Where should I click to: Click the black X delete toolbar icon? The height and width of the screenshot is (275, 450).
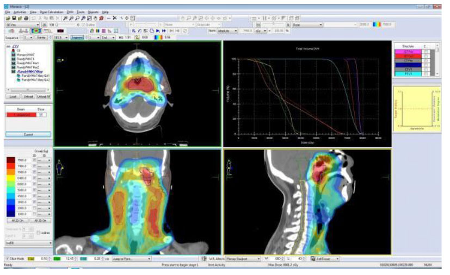tap(114, 18)
